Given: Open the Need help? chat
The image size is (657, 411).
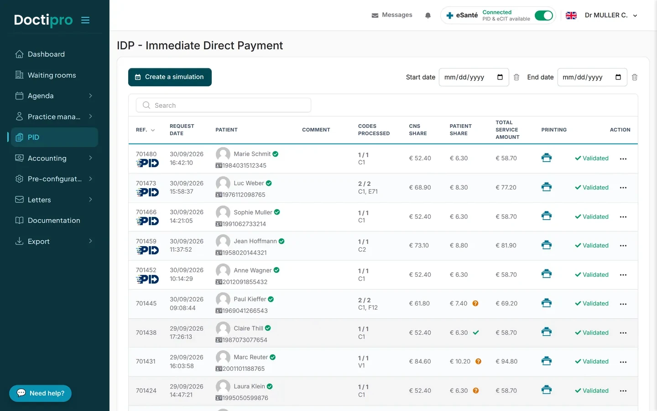Looking at the screenshot, I should pos(40,393).
